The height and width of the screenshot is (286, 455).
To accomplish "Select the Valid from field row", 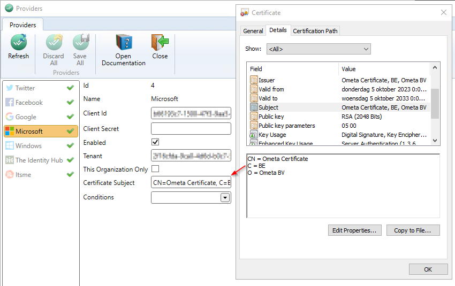I will click(339, 89).
